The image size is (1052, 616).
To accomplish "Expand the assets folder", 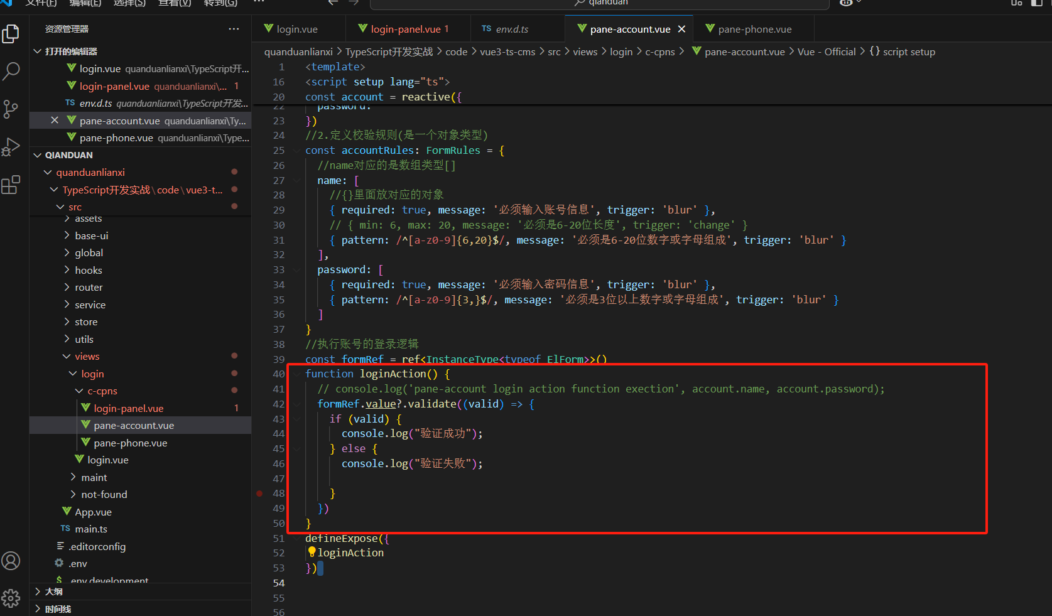I will click(140, 219).
